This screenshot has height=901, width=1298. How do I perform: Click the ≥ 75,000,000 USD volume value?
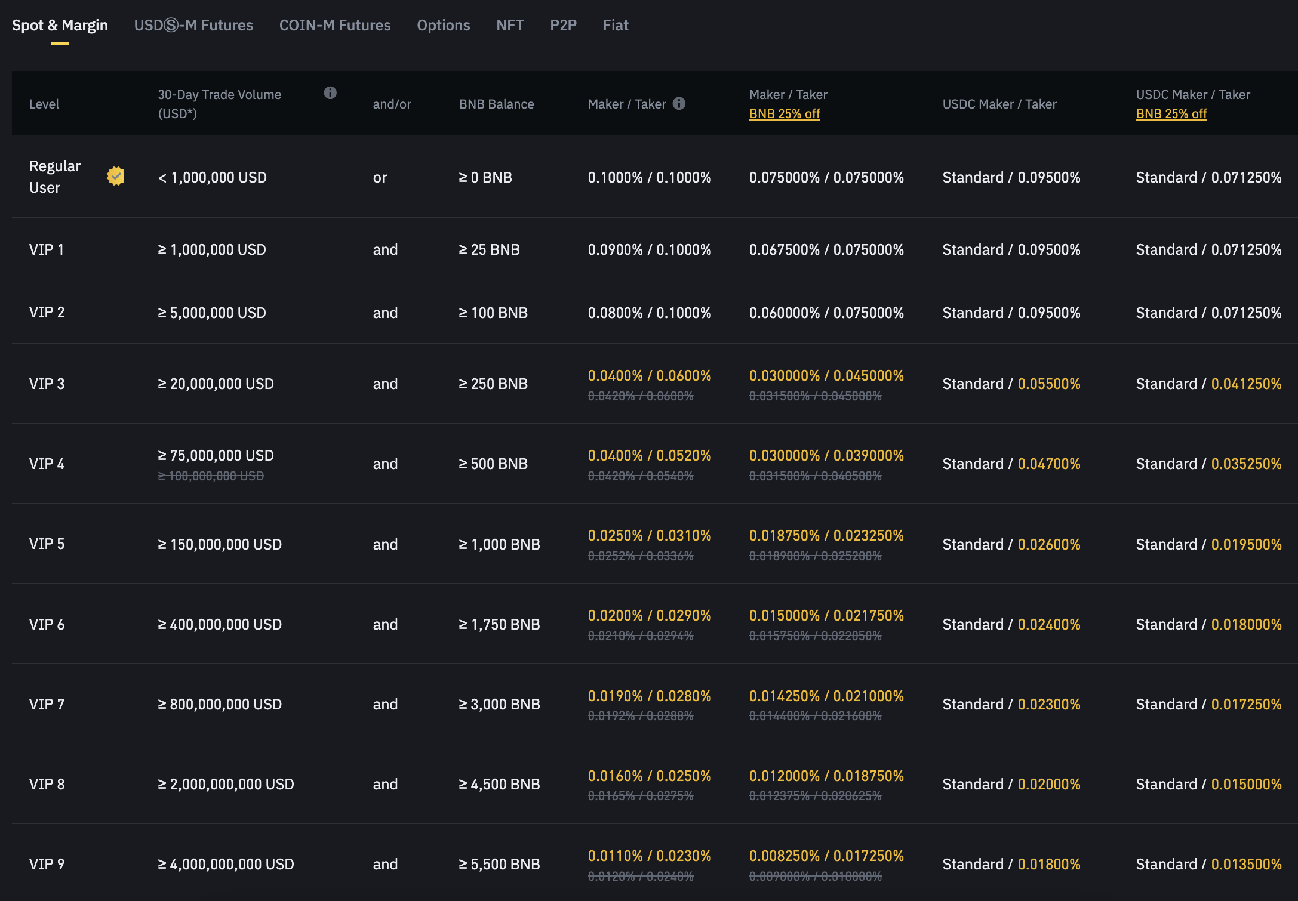tap(216, 455)
